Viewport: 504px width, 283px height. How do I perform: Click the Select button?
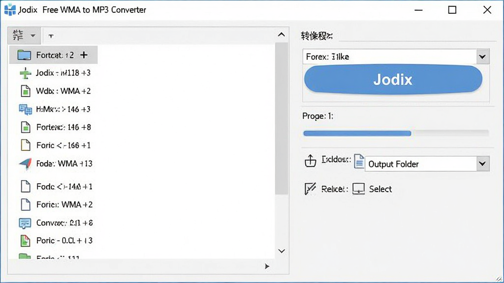(x=380, y=189)
